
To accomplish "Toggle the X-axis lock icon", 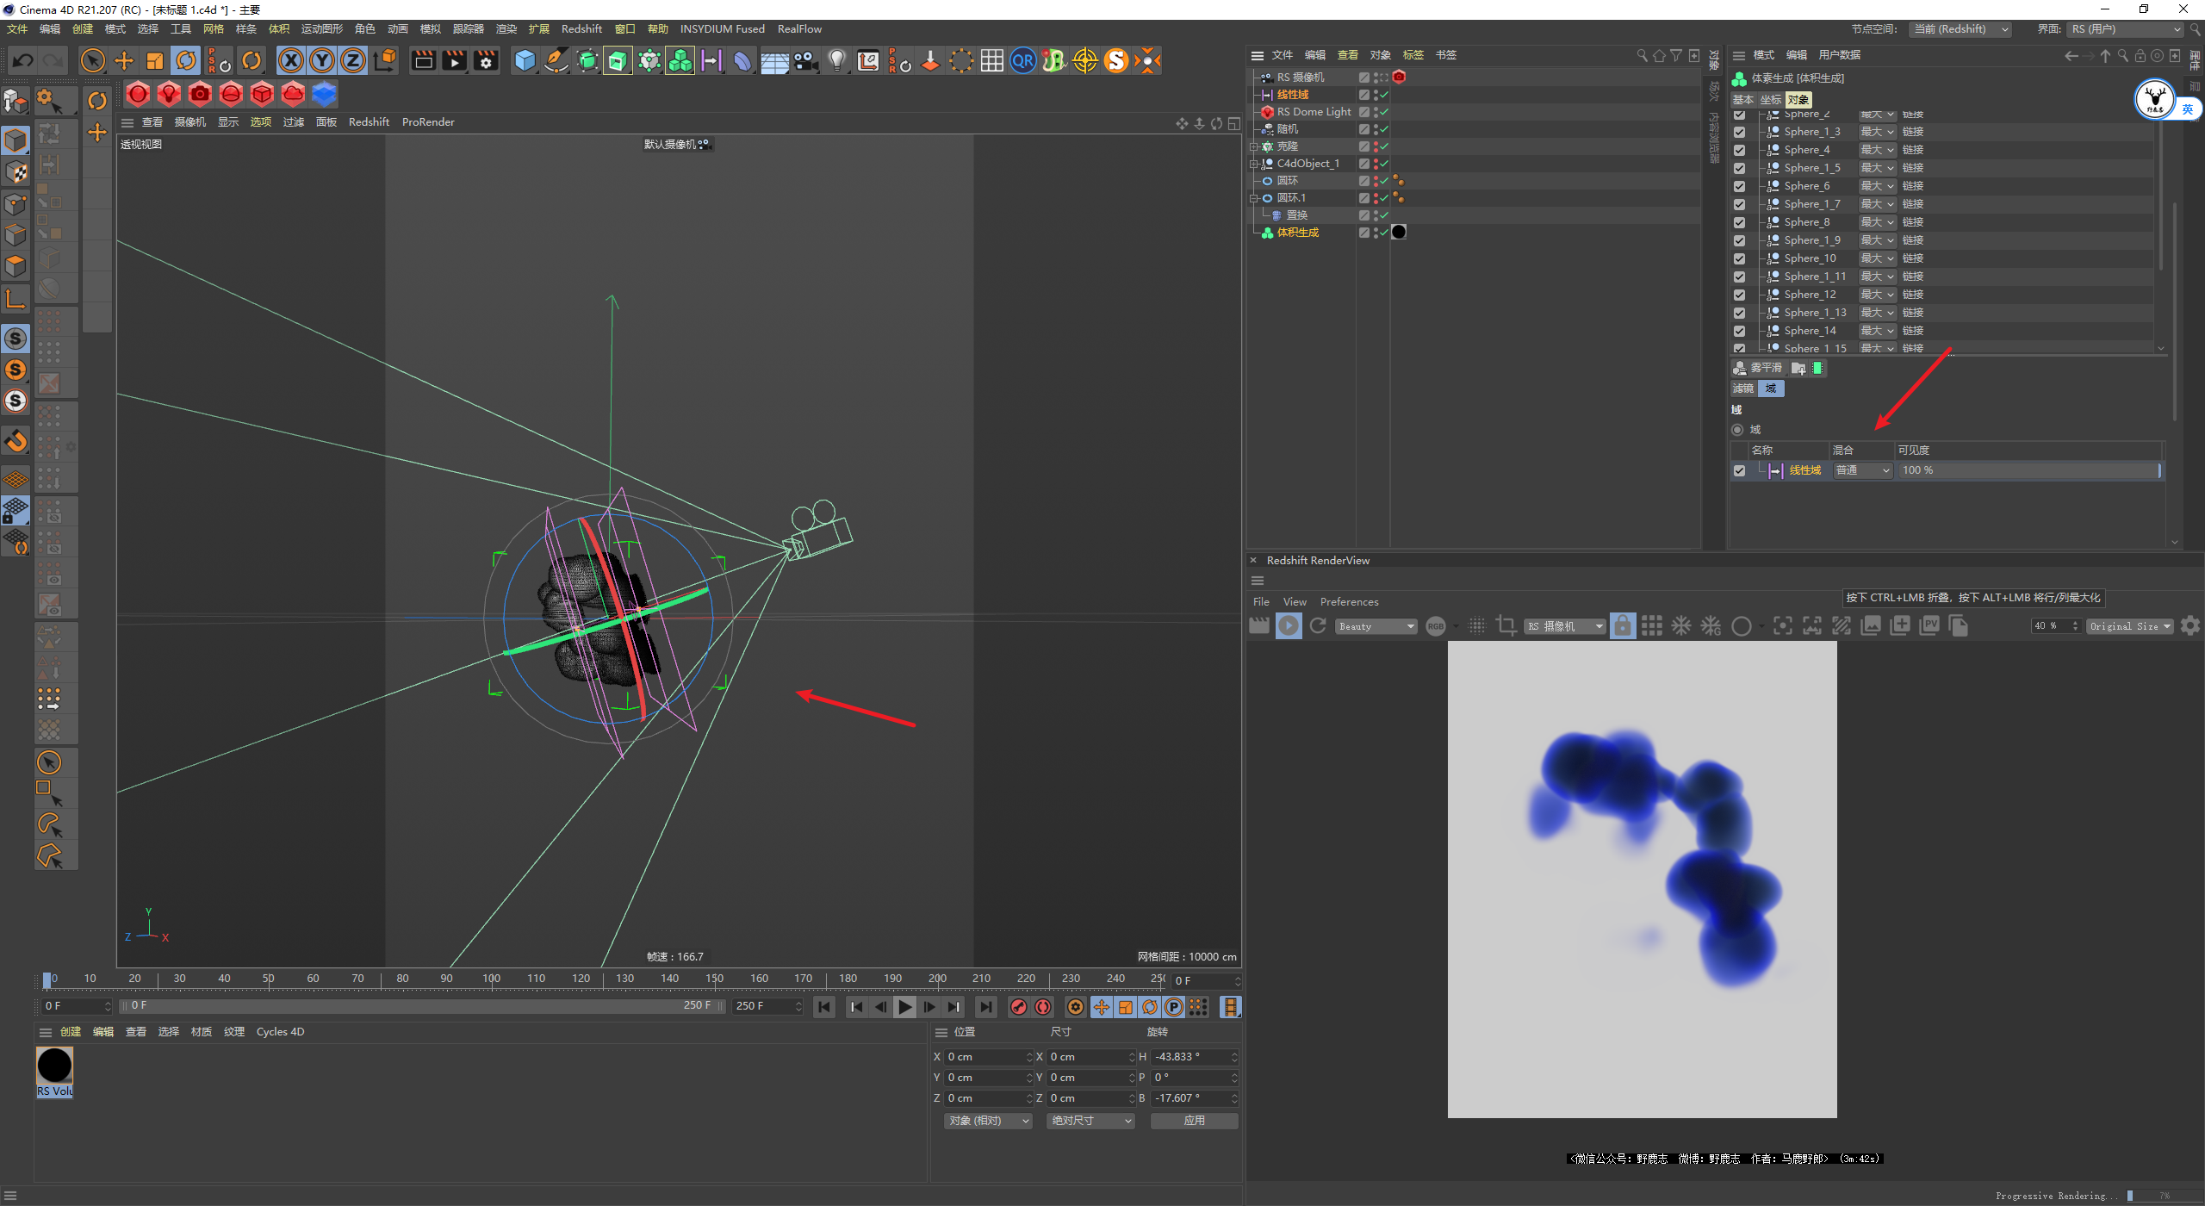I will [291, 60].
